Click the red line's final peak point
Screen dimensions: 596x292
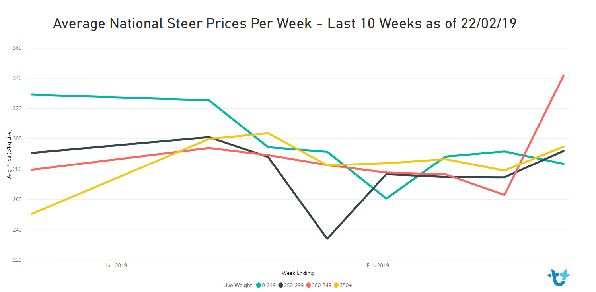click(x=563, y=76)
